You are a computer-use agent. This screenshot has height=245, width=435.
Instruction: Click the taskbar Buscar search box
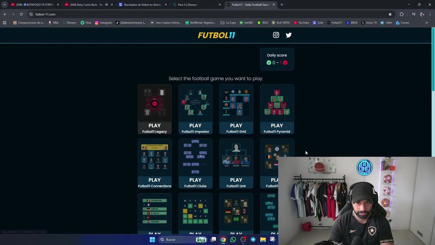click(x=184, y=240)
